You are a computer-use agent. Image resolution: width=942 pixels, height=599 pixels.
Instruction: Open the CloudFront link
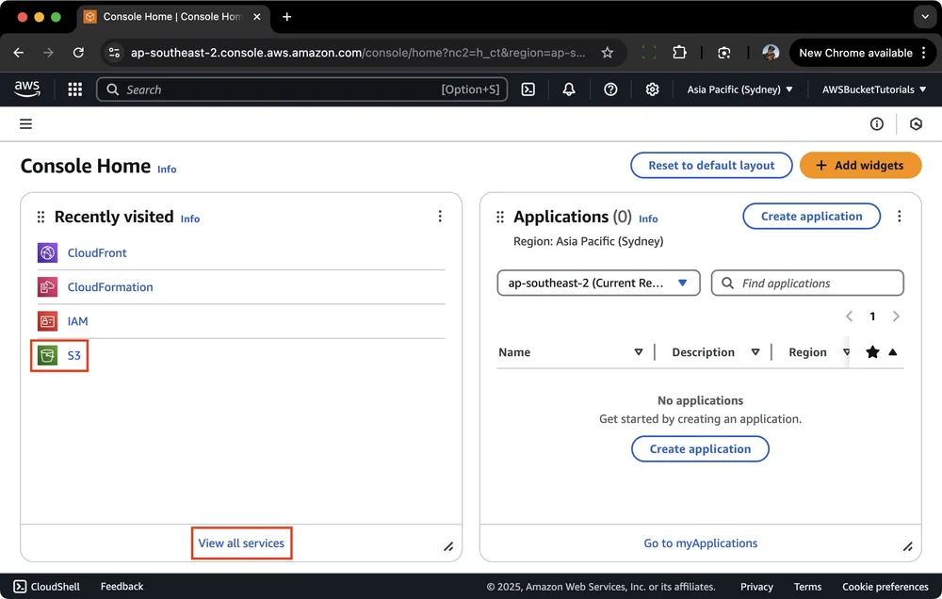97,253
